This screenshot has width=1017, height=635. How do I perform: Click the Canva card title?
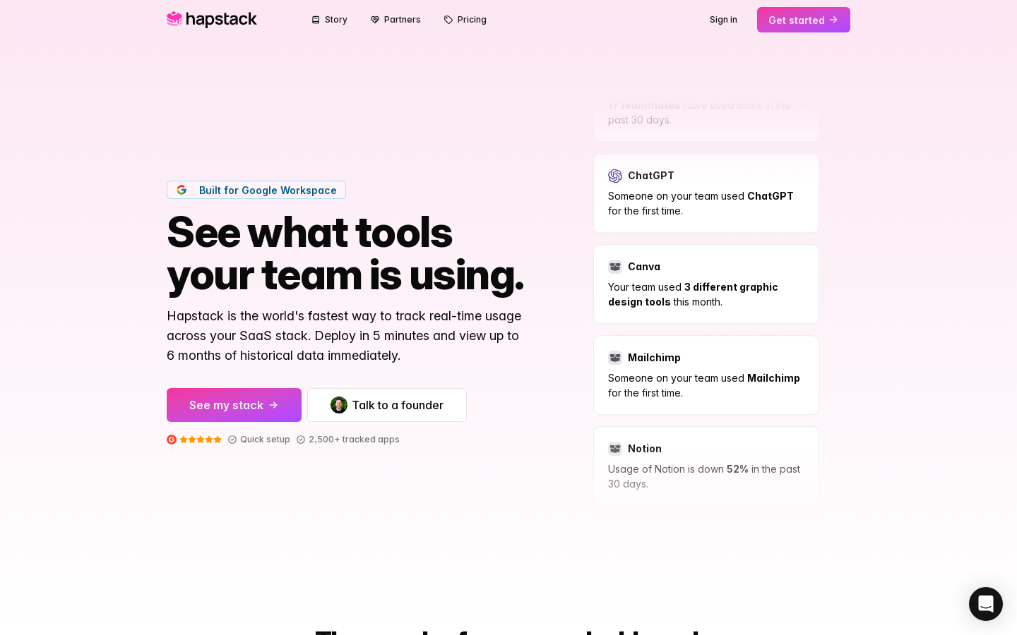click(644, 267)
